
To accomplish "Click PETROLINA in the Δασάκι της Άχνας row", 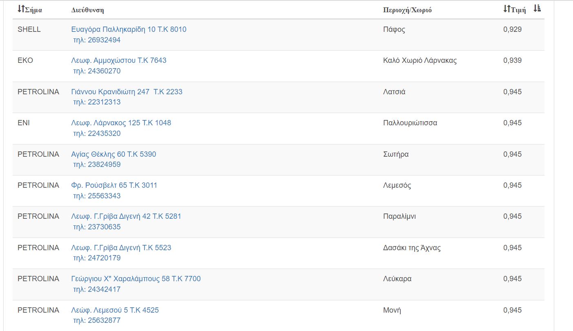I will click(38, 248).
